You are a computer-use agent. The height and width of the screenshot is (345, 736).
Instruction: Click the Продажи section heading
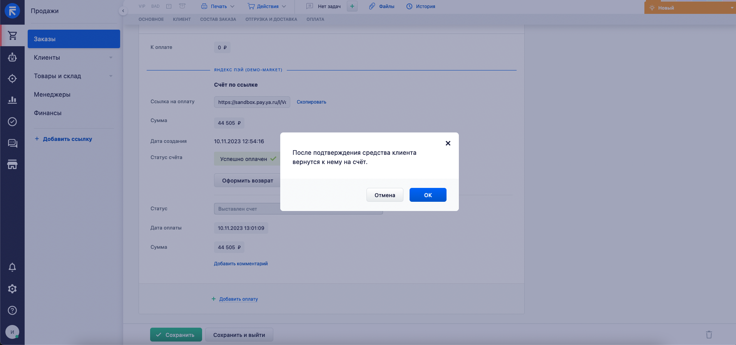45,11
